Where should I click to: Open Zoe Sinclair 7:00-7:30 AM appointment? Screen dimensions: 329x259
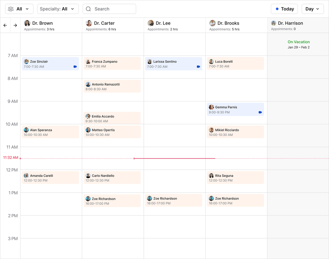click(x=50, y=64)
